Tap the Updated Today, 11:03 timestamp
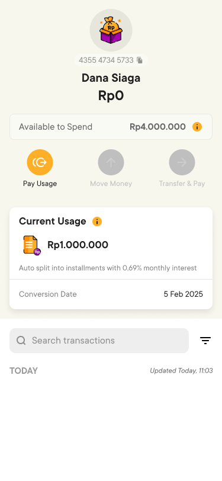222x481 pixels. 181,371
